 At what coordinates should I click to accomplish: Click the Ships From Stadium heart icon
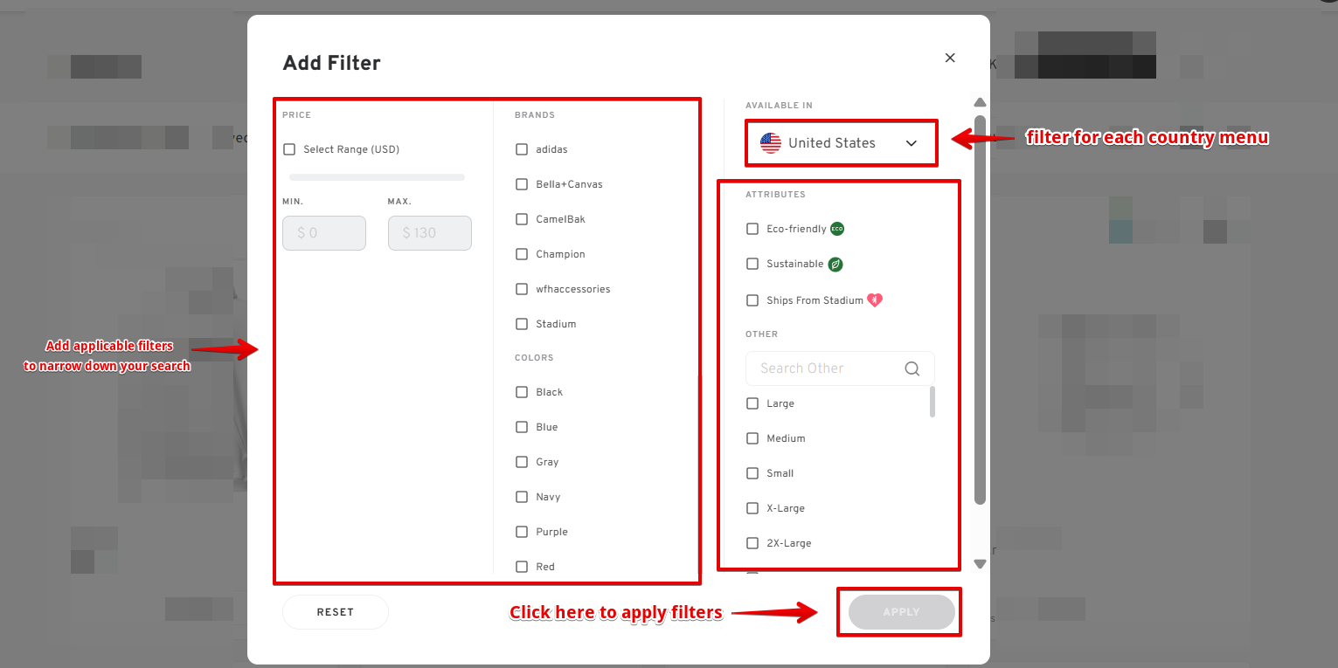coord(874,300)
